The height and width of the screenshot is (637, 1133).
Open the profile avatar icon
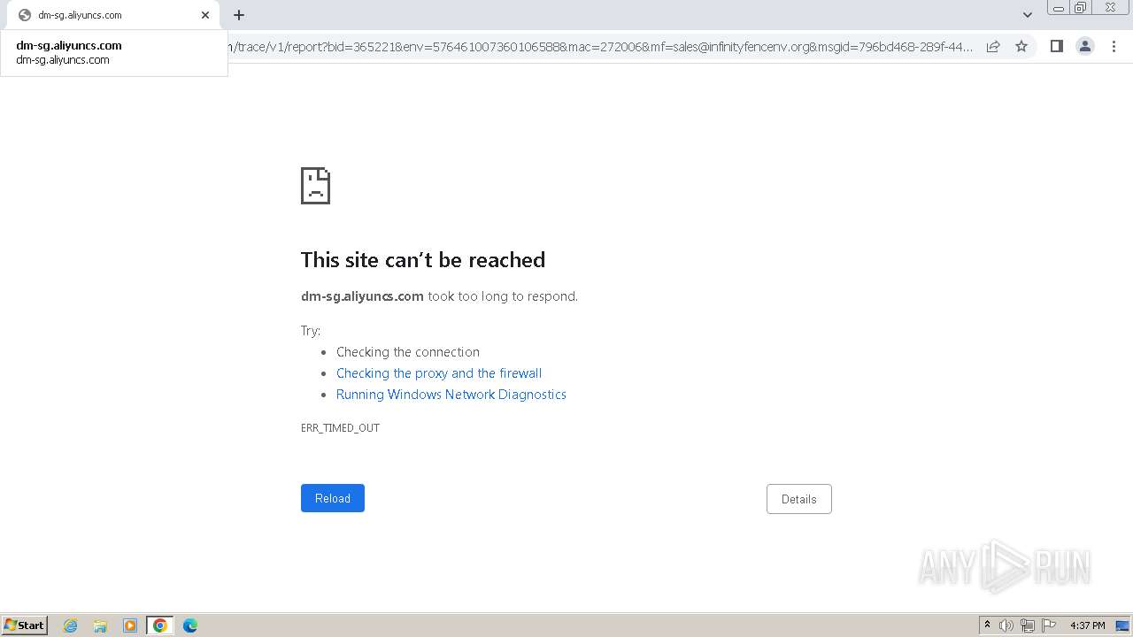[x=1085, y=46]
